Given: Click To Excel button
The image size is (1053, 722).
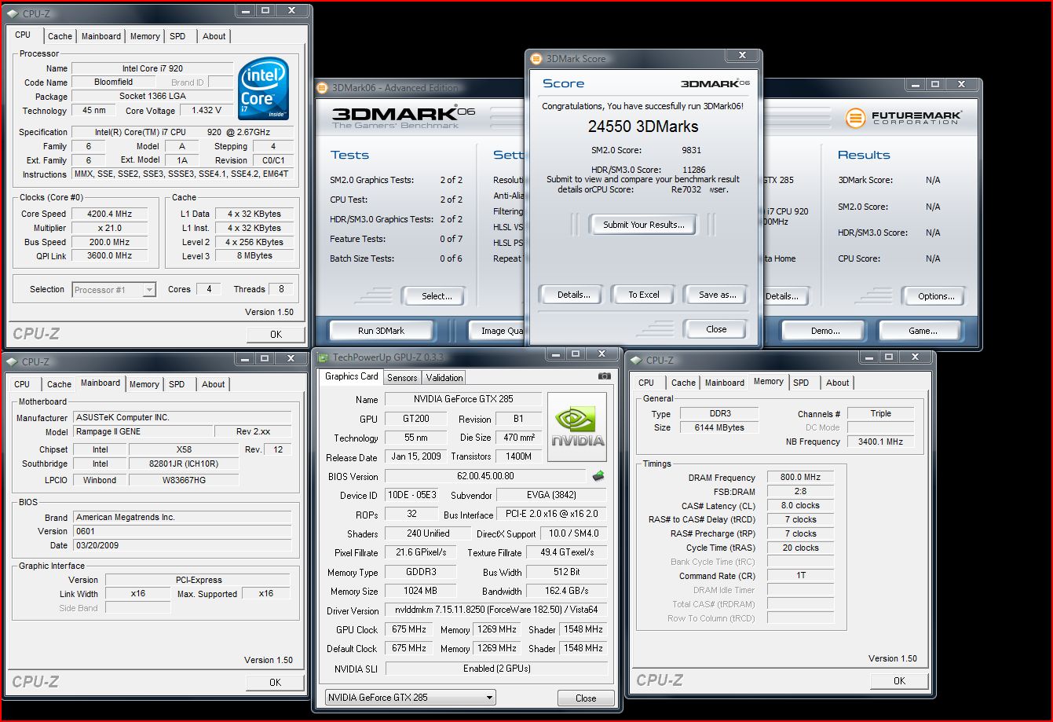Looking at the screenshot, I should 644,295.
